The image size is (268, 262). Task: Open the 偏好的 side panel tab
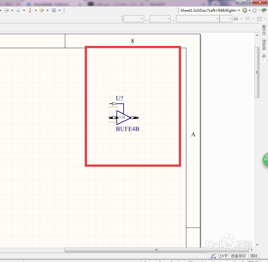pos(264,30)
